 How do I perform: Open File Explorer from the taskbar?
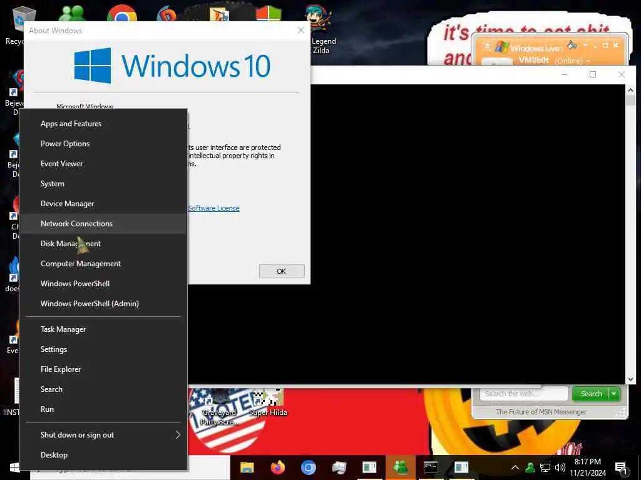[x=247, y=467]
